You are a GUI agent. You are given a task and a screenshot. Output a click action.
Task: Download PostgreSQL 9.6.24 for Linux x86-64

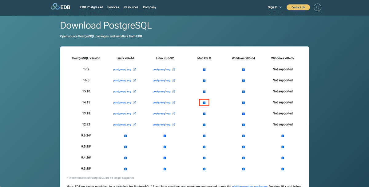(x=125, y=136)
